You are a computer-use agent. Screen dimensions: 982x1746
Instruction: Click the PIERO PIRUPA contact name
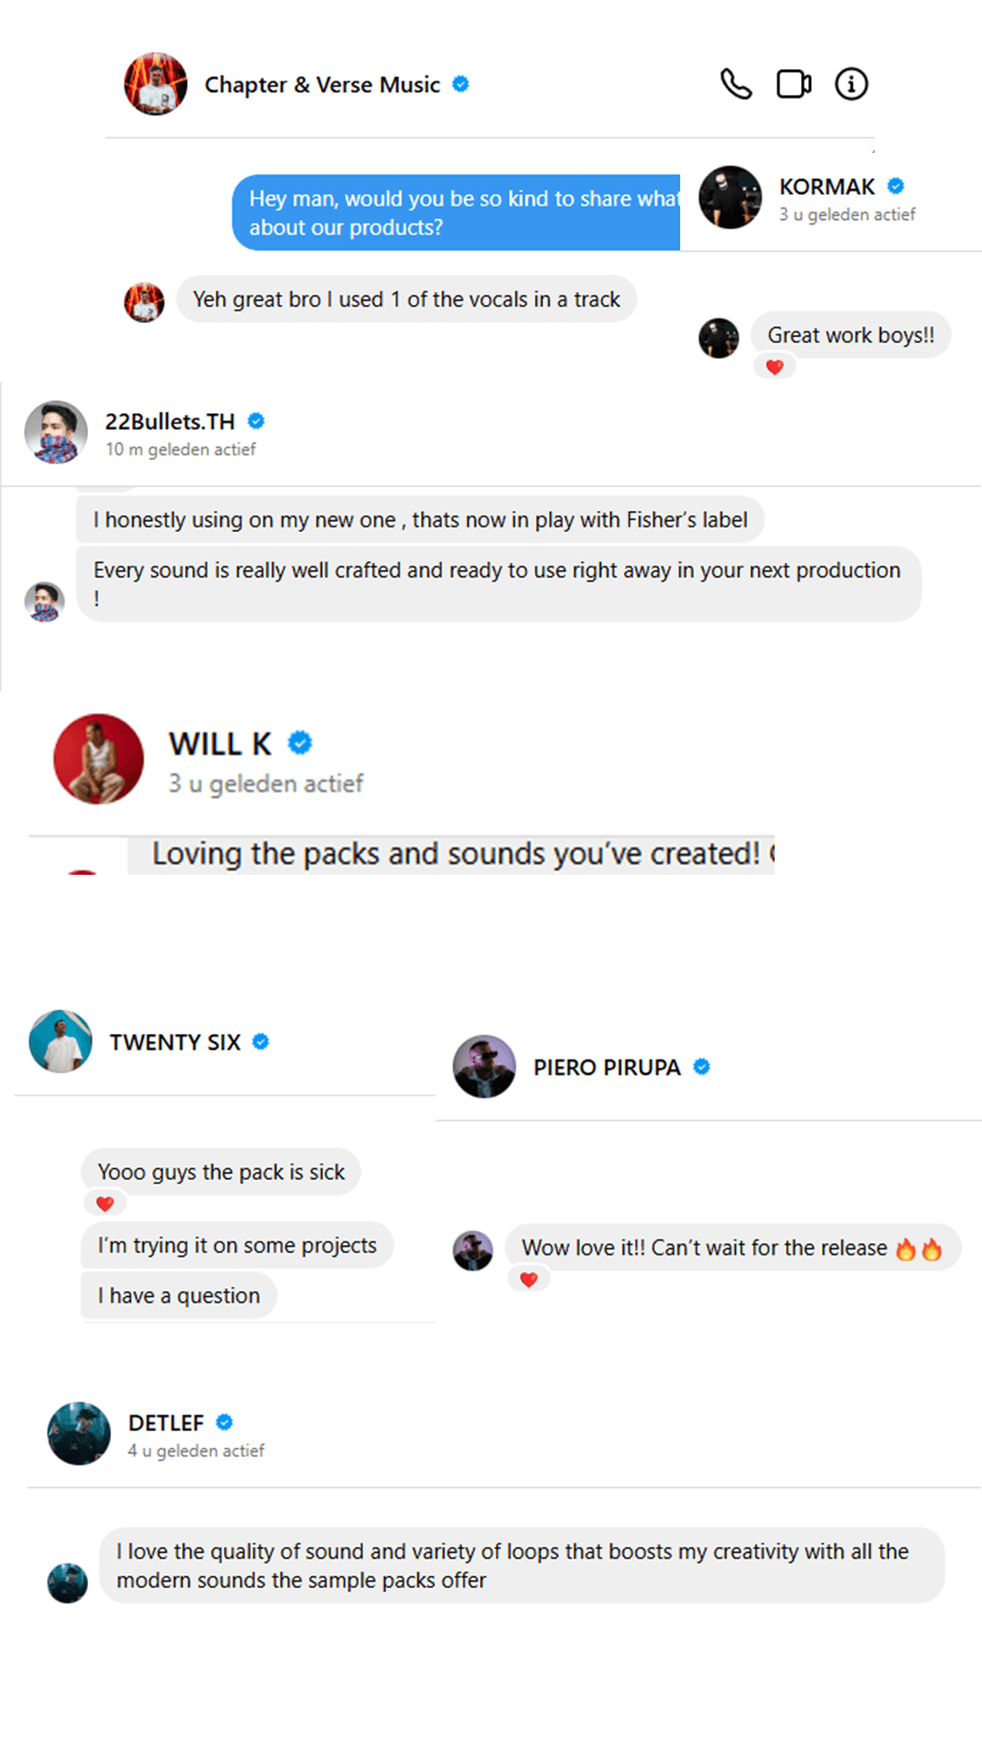[x=606, y=1068]
